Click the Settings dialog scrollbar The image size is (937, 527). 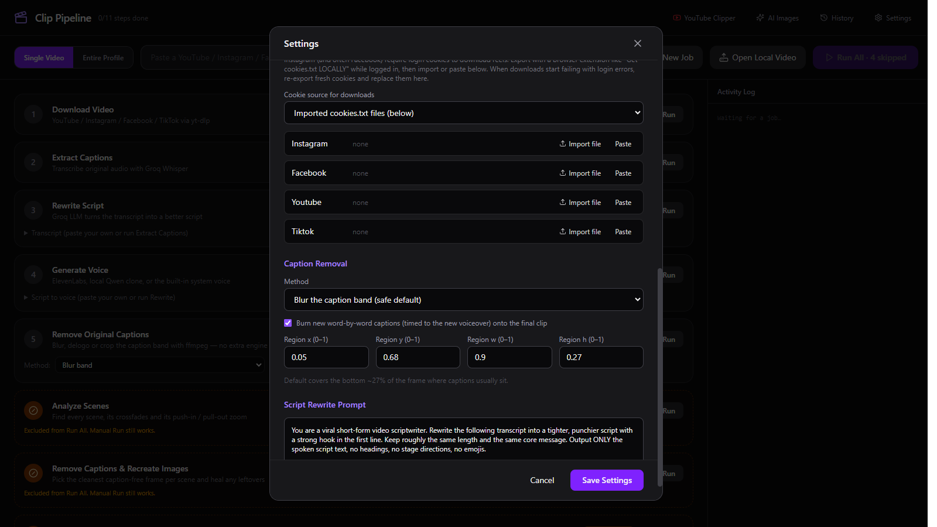660,378
